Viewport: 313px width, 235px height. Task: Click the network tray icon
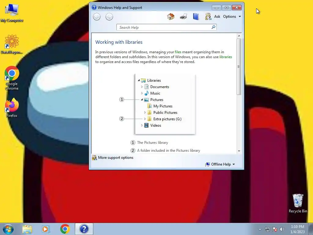click(267, 229)
